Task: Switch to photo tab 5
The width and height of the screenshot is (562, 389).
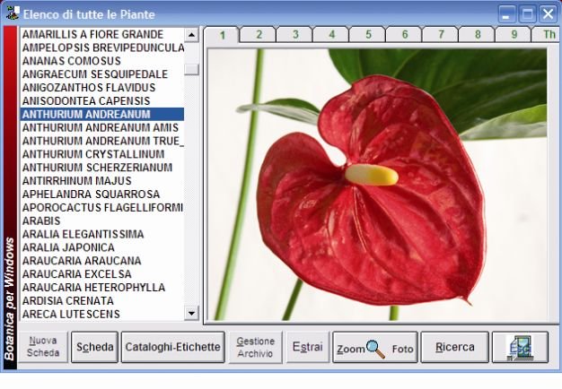Action: click(x=367, y=35)
